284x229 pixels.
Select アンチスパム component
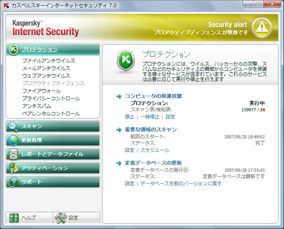[x=37, y=106]
